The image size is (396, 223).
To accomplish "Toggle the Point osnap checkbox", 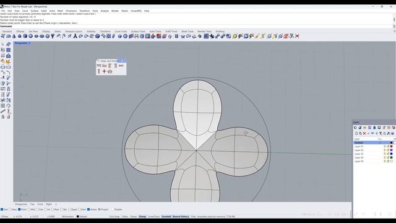I will click(19, 209).
